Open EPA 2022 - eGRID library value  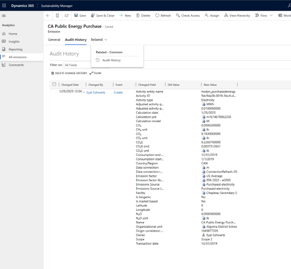pyautogui.click(x=218, y=180)
